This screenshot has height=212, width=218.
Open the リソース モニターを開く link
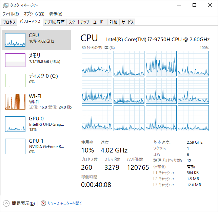[65, 204]
